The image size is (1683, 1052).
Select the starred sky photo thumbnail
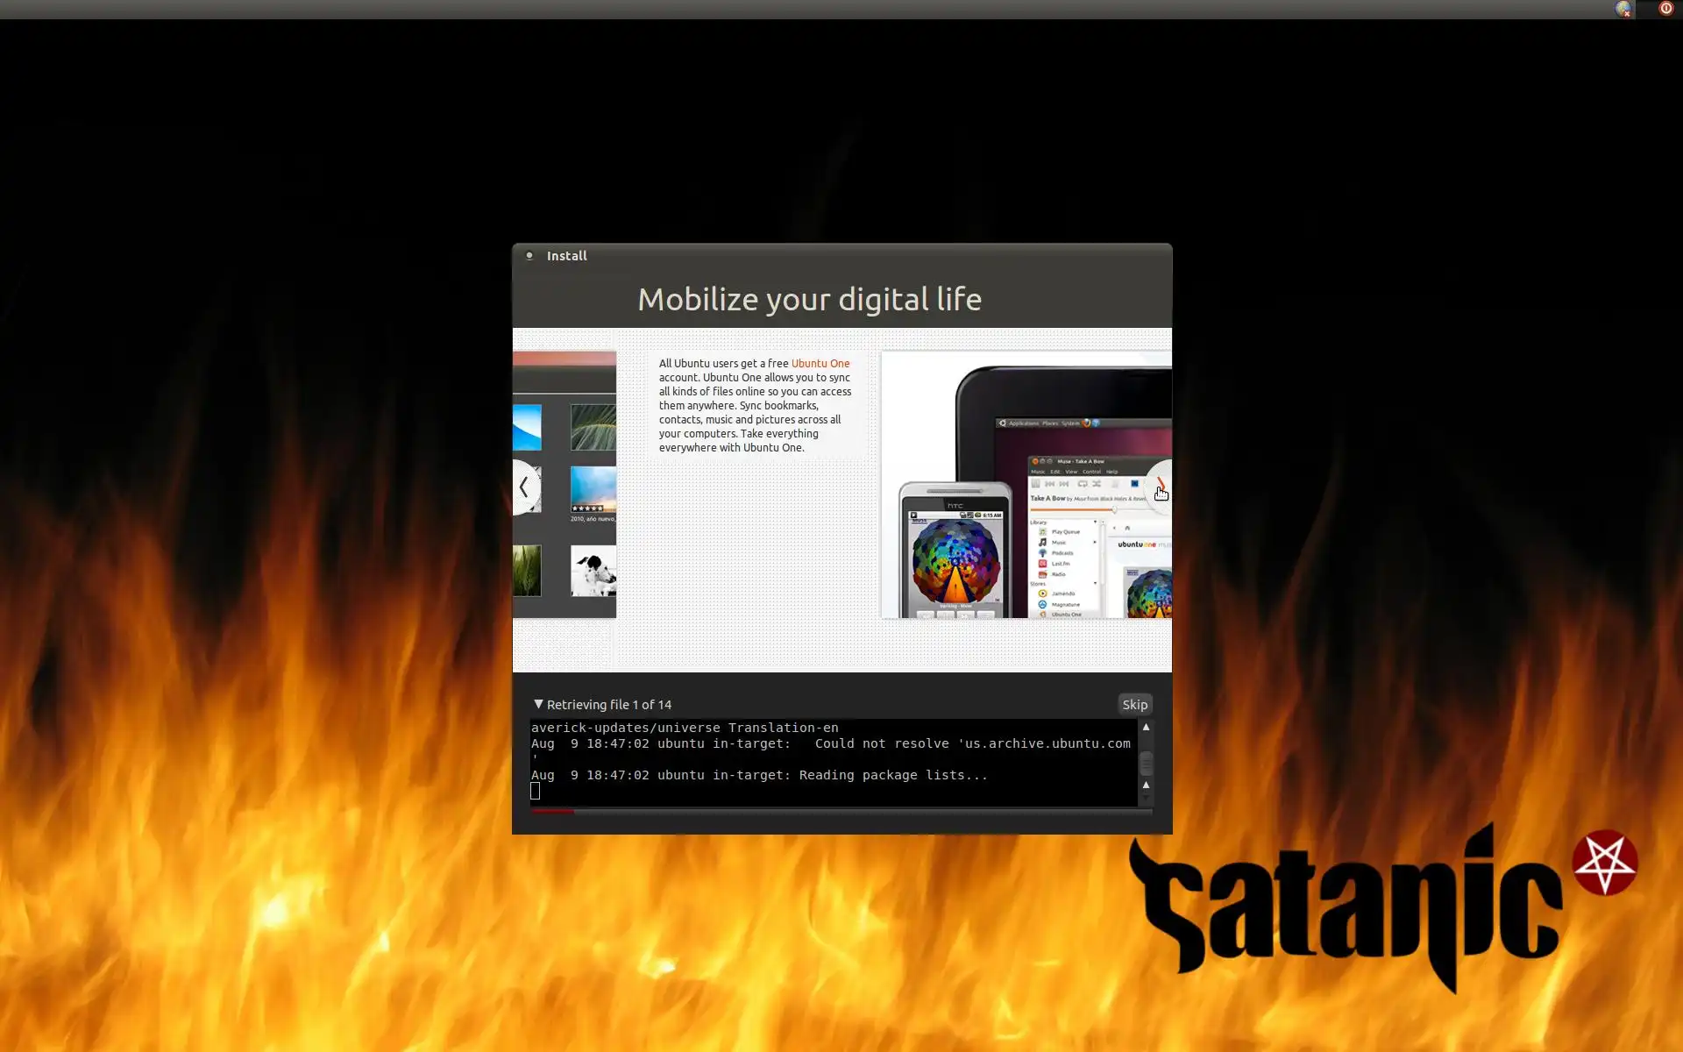(593, 489)
